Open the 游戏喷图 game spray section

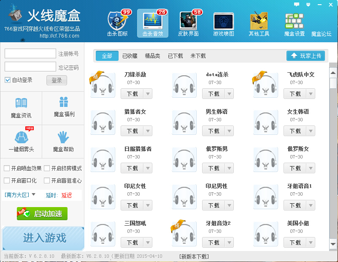pos(223,21)
